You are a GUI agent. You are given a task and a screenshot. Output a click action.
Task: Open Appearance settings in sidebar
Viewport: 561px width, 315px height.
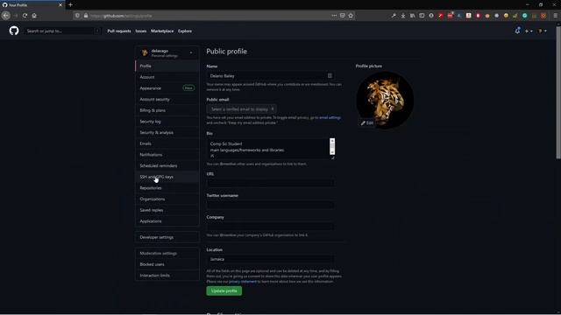(167, 87)
